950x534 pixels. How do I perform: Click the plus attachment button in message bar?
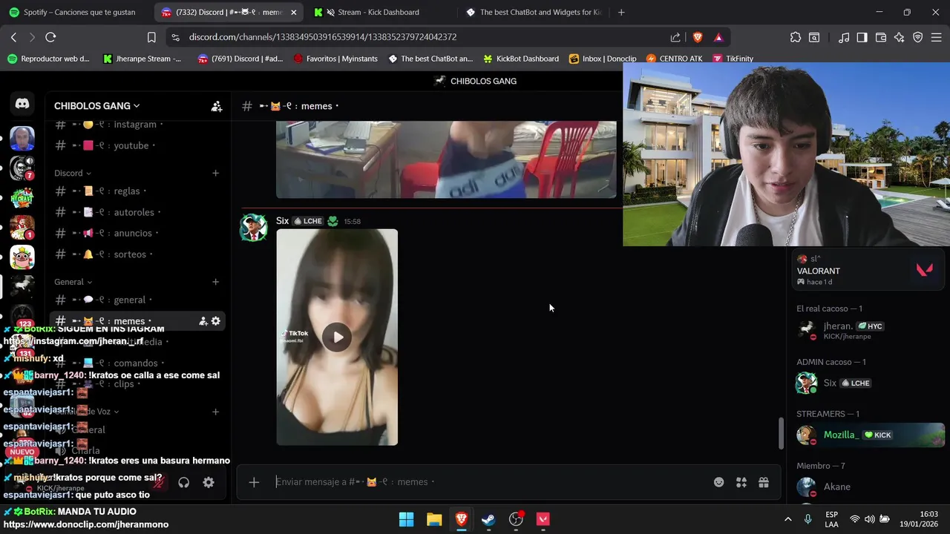[x=254, y=482]
